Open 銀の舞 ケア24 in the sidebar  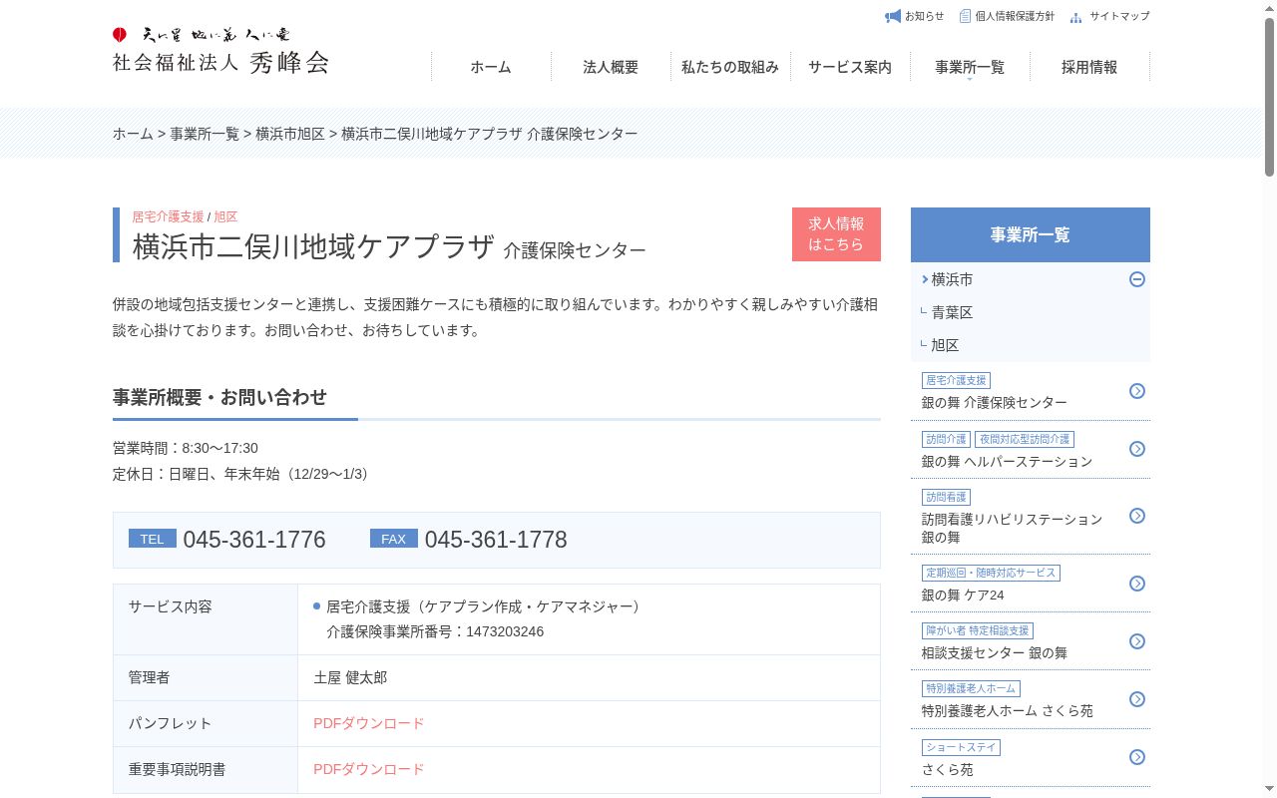pyautogui.click(x=963, y=595)
